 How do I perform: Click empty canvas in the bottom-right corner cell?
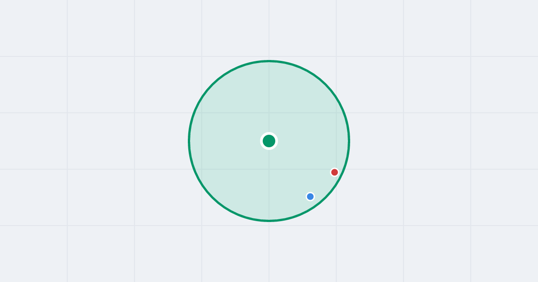click(504, 254)
